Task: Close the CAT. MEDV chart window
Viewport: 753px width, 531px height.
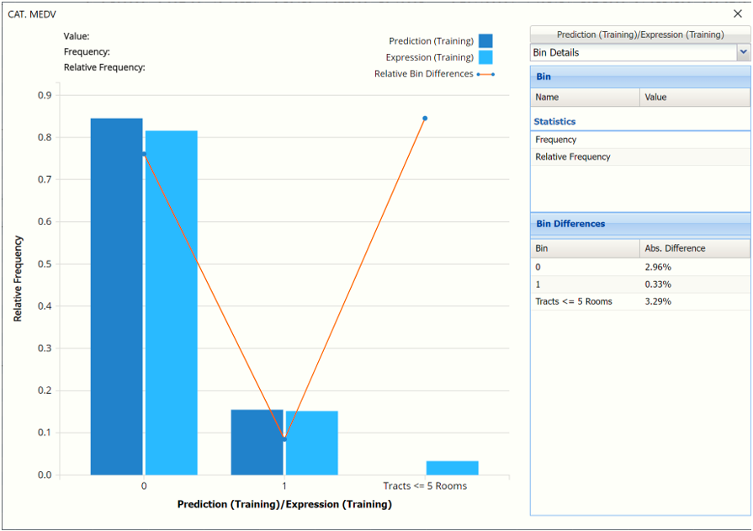Action: point(738,14)
